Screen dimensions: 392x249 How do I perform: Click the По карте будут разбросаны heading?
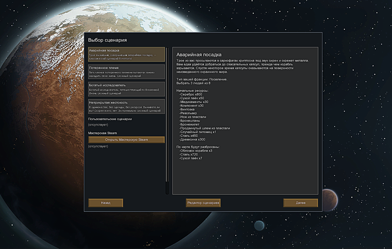(x=198, y=147)
